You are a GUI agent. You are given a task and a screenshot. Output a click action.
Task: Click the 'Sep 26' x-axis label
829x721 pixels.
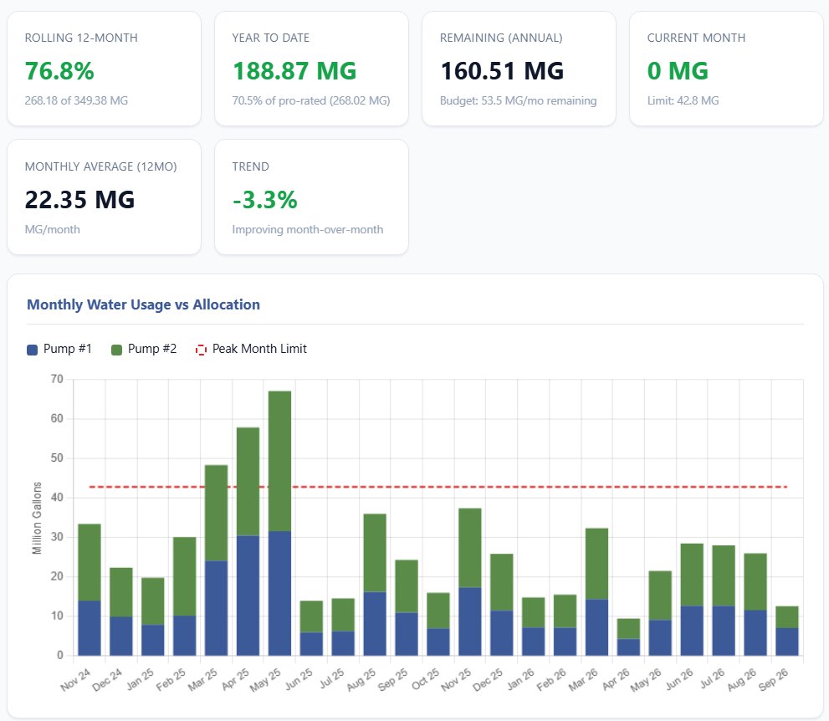[774, 680]
